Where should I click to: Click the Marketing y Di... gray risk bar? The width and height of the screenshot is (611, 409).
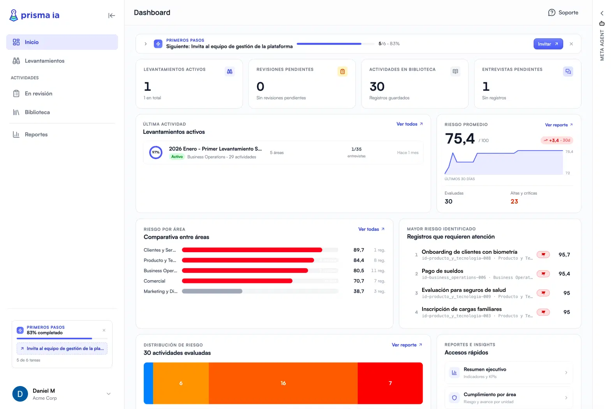click(212, 291)
